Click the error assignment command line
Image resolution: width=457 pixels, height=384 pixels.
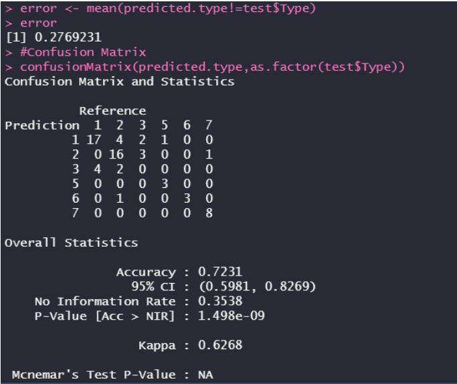(161, 9)
